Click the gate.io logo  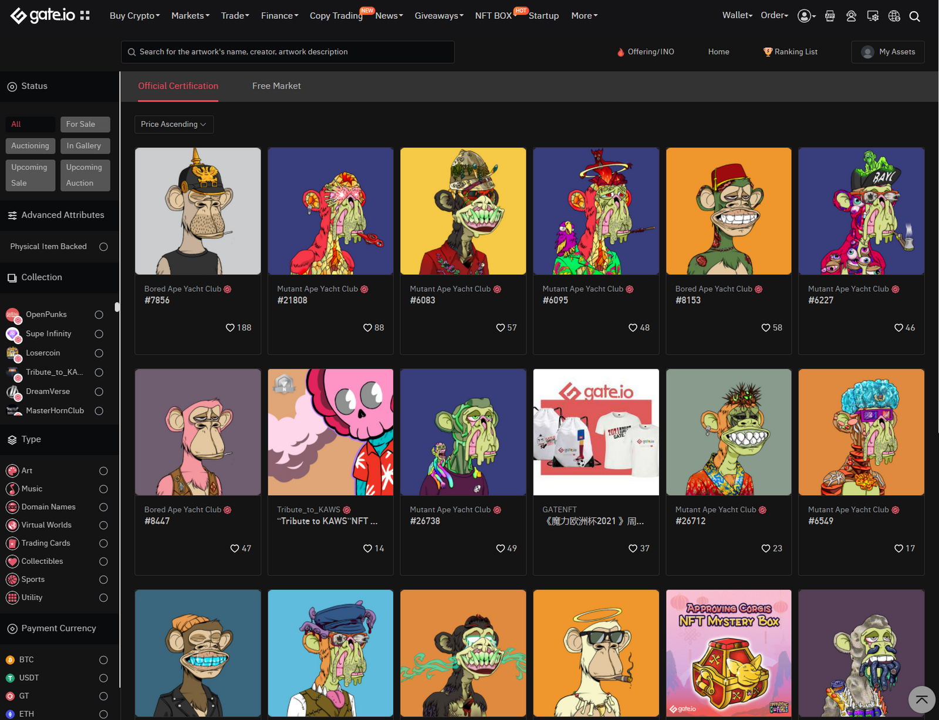pyautogui.click(x=43, y=15)
